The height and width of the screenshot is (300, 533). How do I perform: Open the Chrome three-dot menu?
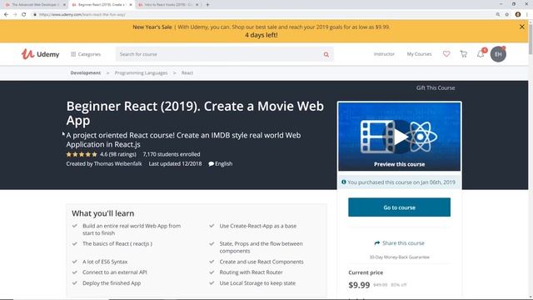click(527, 14)
